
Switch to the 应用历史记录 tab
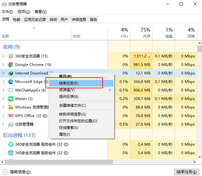tap(35, 19)
